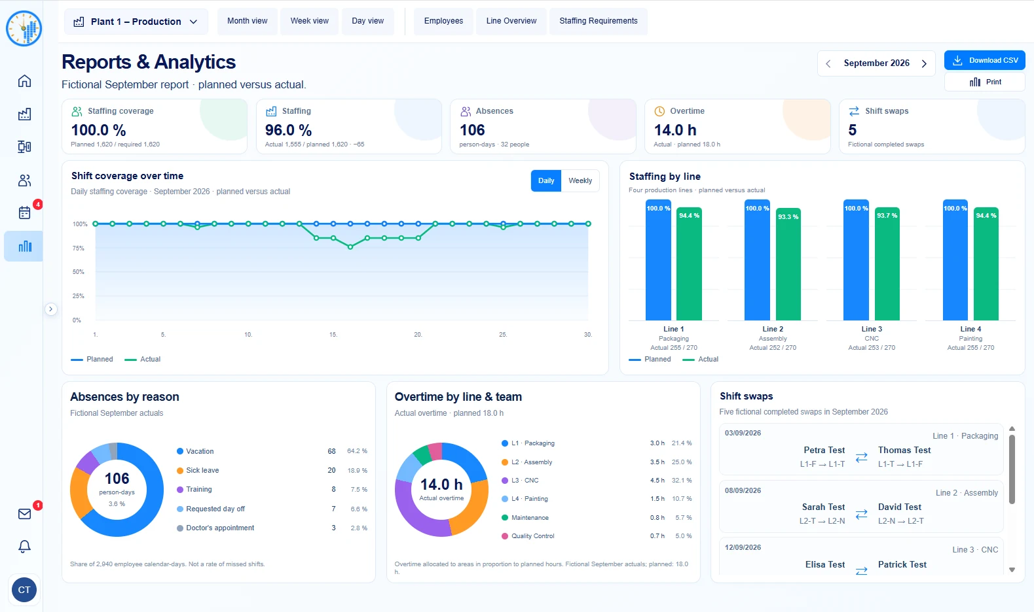Viewport: 1034px width, 612px height.
Task: Click the L3 CNC purple legend dot
Action: pyautogui.click(x=505, y=481)
